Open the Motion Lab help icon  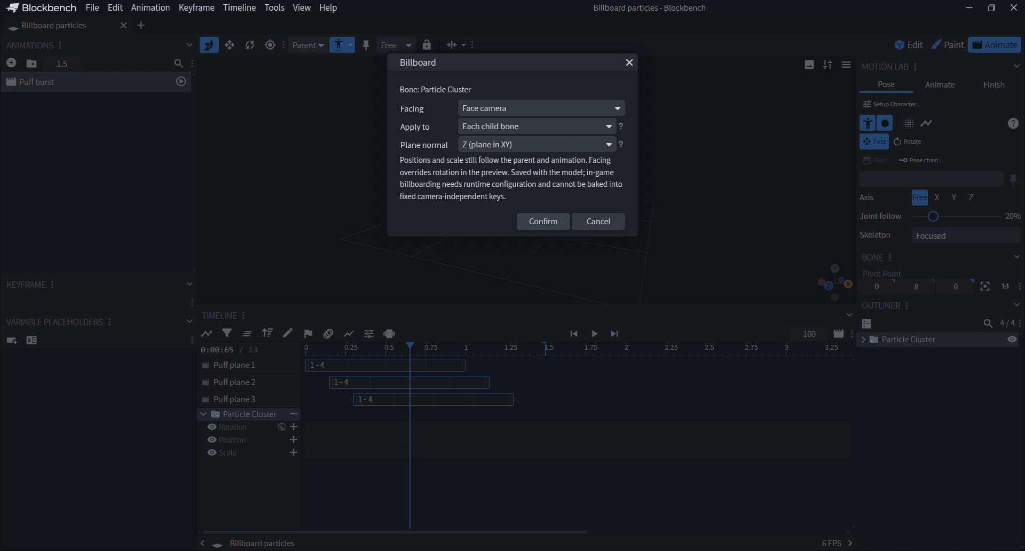[1013, 123]
